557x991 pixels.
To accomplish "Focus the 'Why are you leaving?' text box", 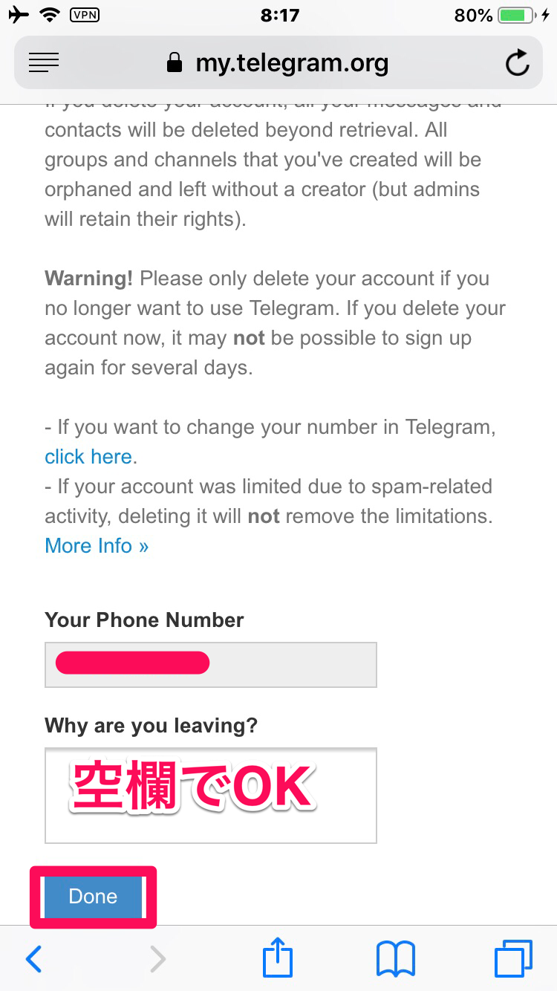I will pos(210,795).
